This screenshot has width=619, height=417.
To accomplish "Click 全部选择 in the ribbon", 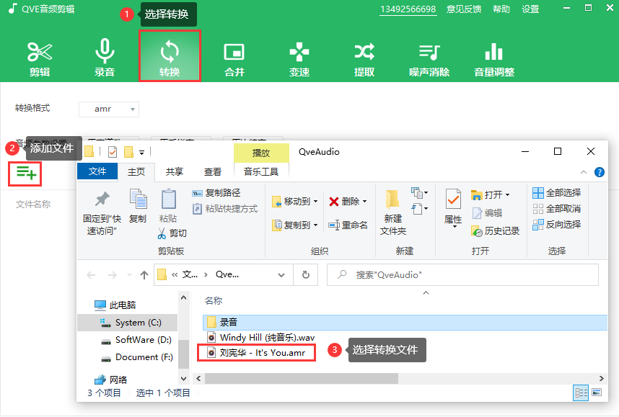I will (x=557, y=193).
